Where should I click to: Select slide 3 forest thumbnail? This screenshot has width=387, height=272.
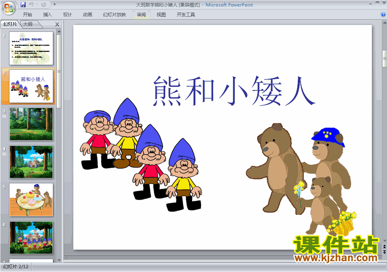click(31, 124)
